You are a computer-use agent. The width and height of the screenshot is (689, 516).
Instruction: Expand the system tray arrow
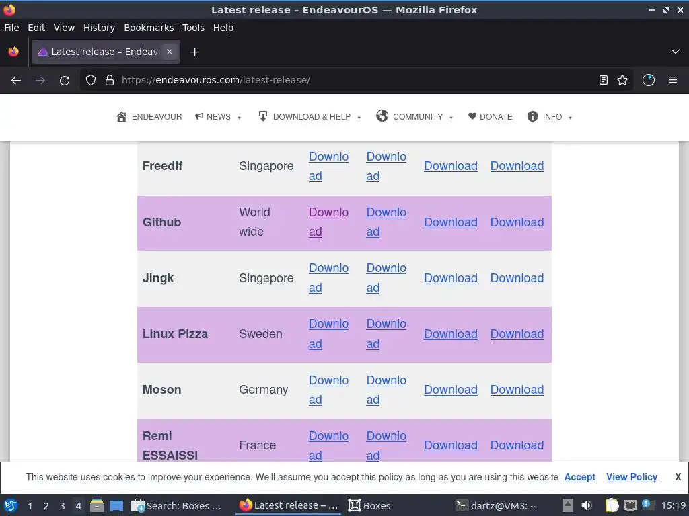pos(568,505)
